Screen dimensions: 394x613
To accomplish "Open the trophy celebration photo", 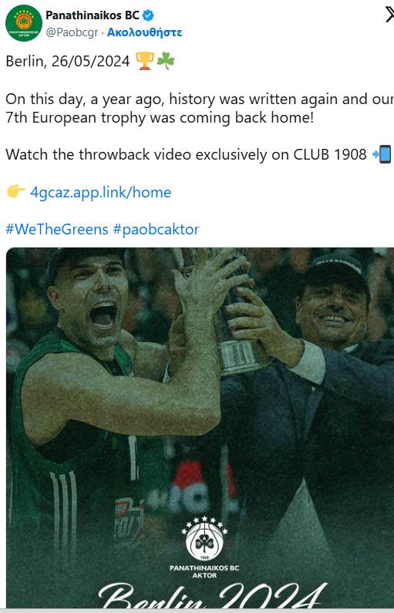I will pos(200,427).
